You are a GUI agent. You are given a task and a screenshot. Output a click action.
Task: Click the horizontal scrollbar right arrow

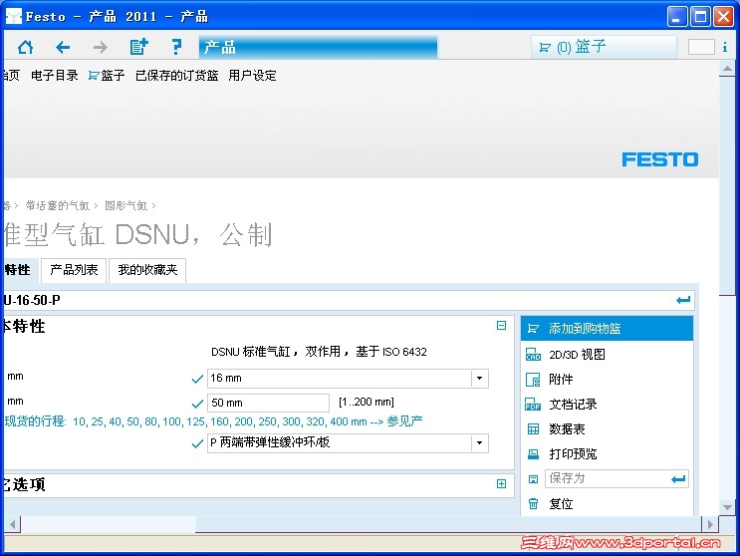click(x=710, y=524)
